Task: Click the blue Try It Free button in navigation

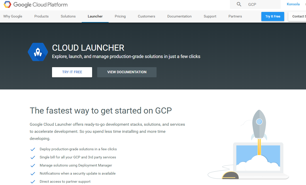Action: [x=273, y=16]
